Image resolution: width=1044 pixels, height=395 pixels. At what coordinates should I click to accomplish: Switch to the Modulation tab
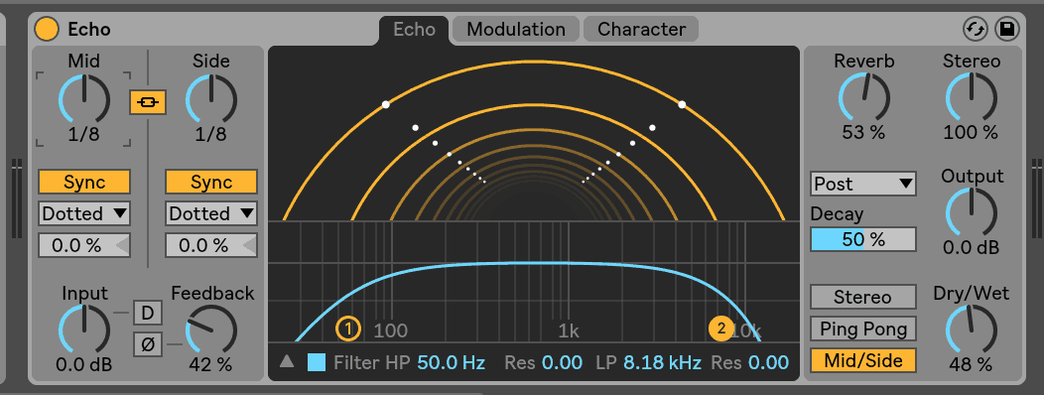[x=516, y=30]
